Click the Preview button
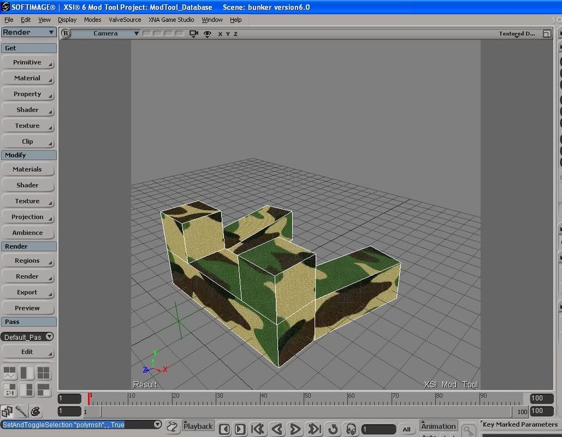The image size is (562, 437). pos(27,308)
